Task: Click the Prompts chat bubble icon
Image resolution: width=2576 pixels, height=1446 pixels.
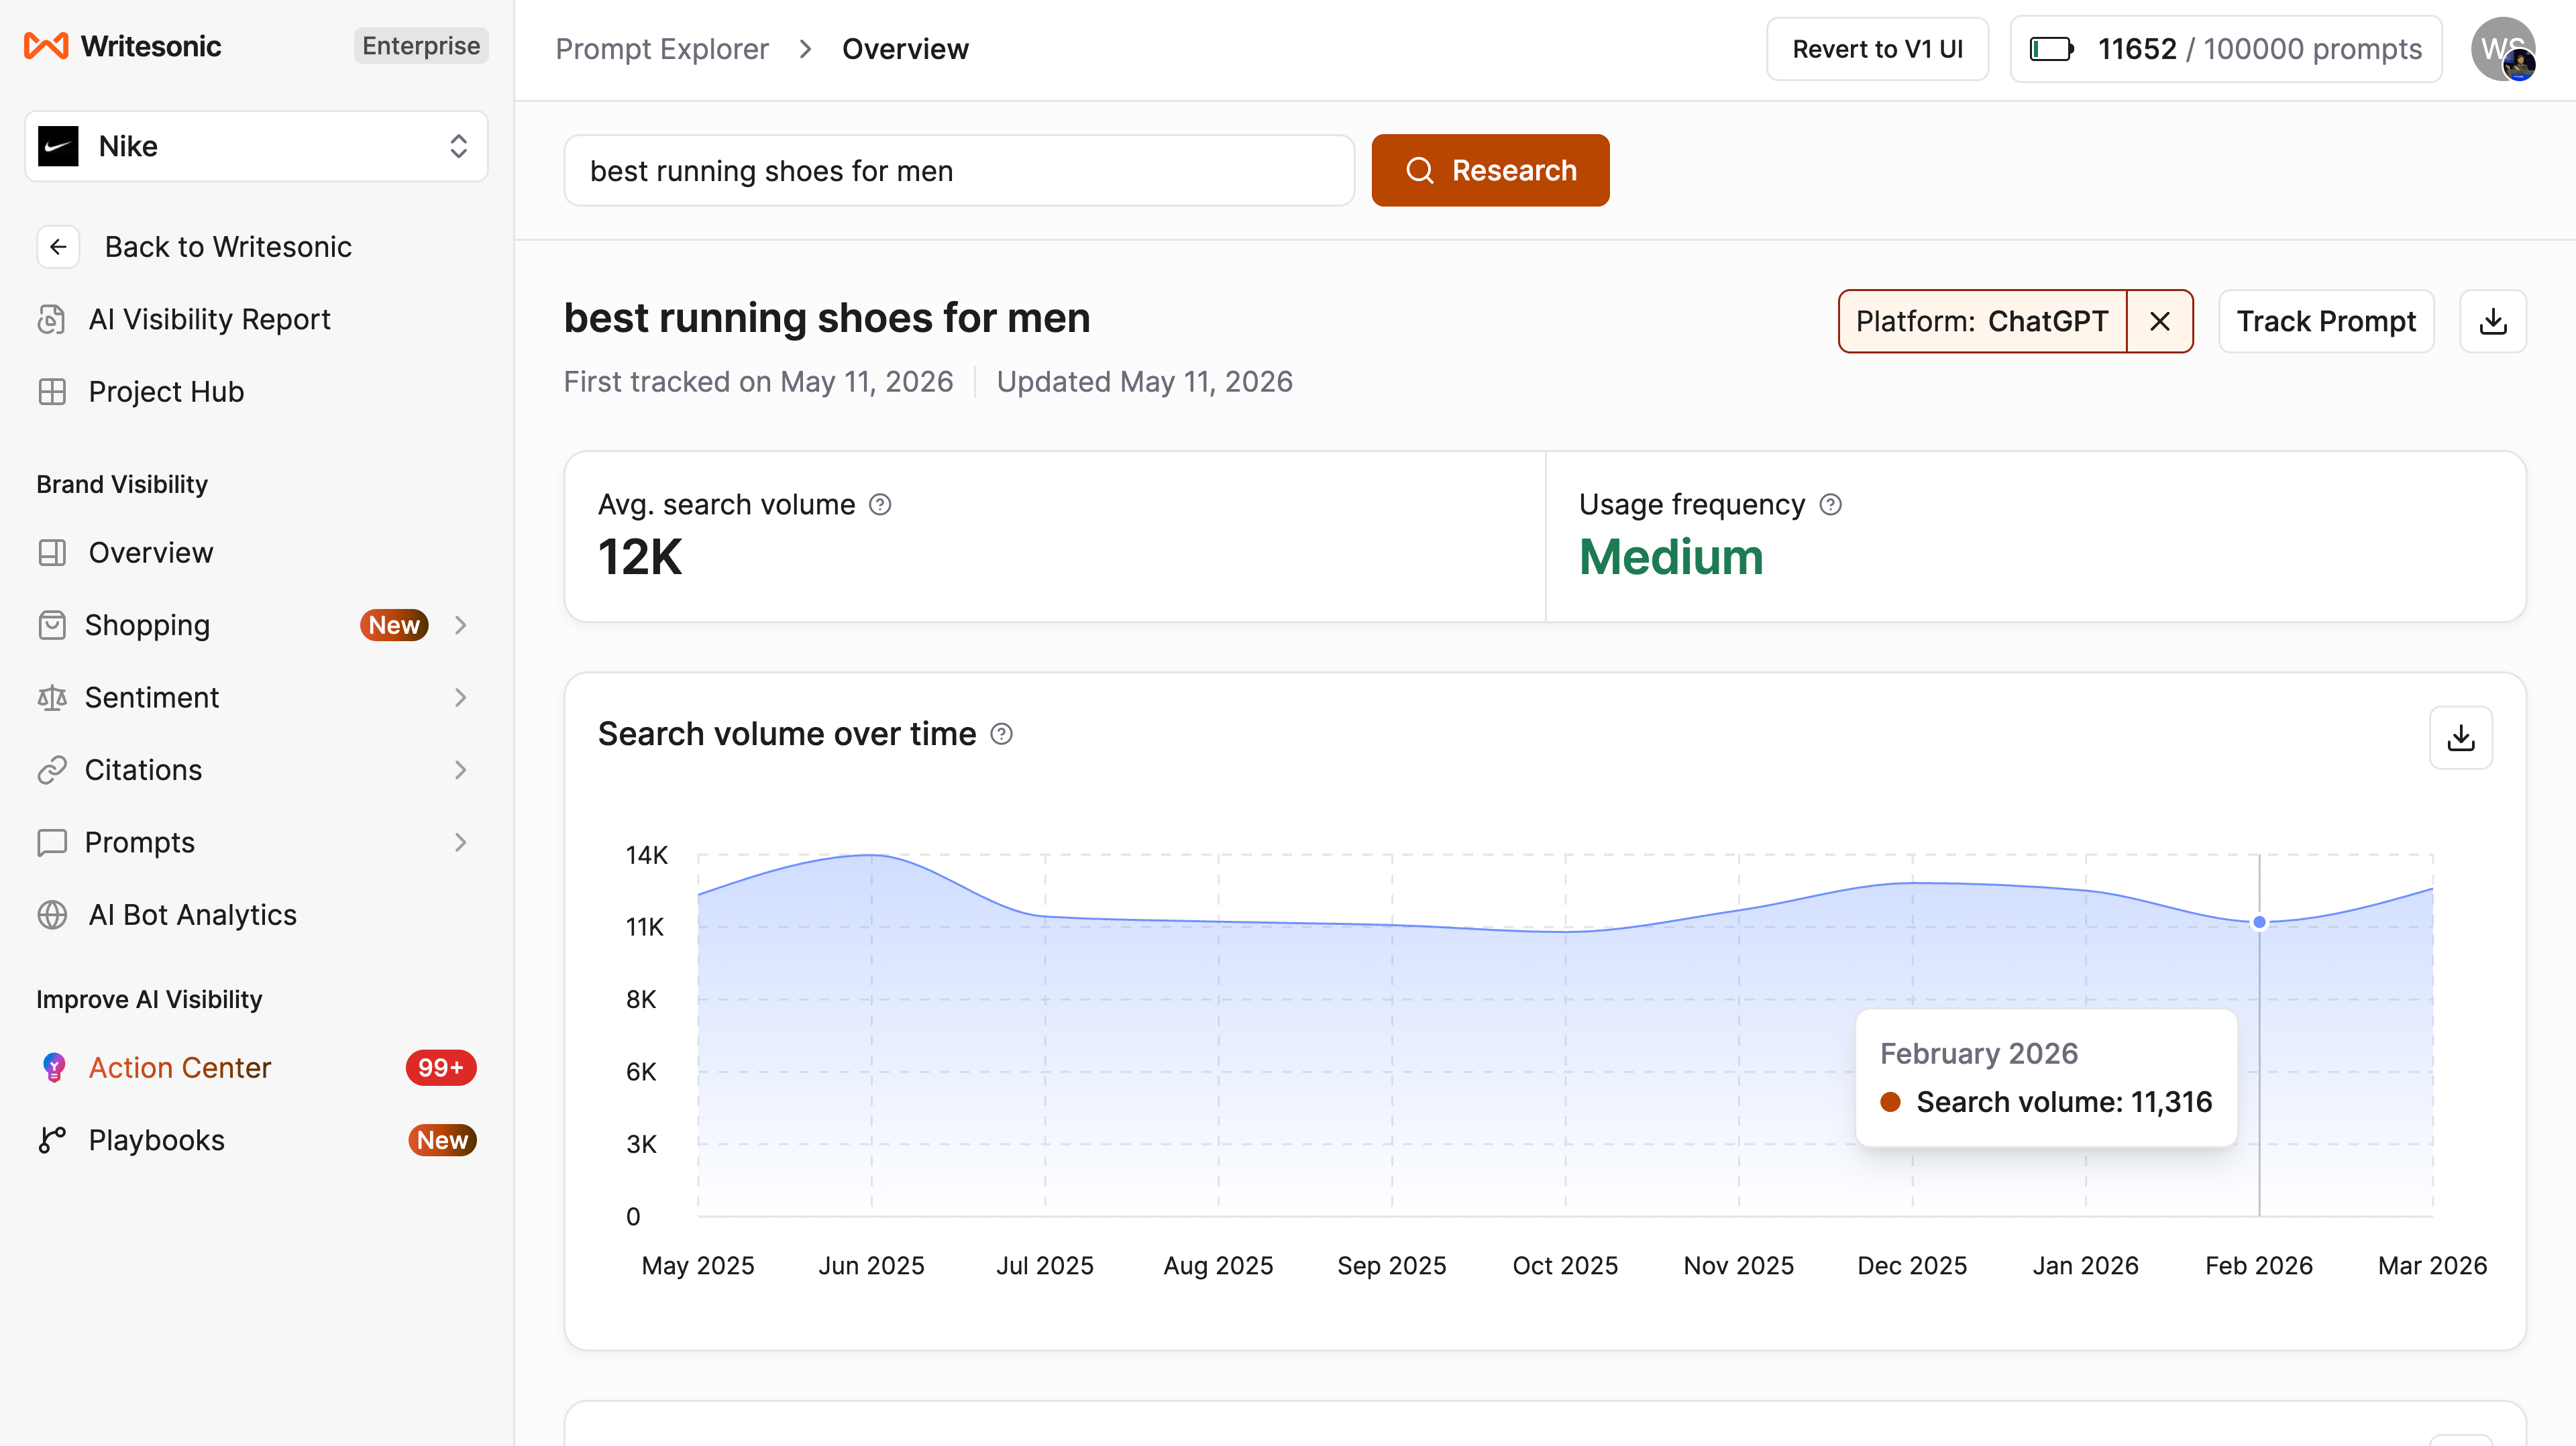Action: pyautogui.click(x=52, y=843)
